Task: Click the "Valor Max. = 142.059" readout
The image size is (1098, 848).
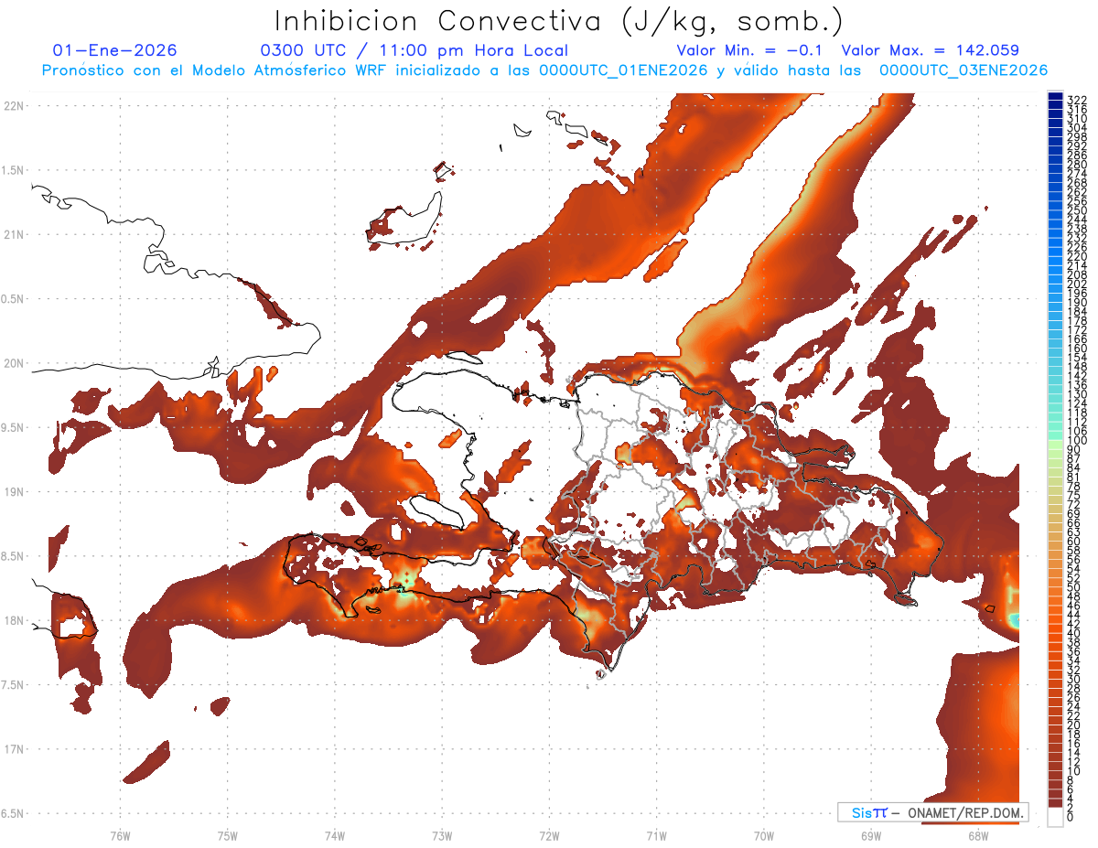Action: pyautogui.click(x=930, y=50)
